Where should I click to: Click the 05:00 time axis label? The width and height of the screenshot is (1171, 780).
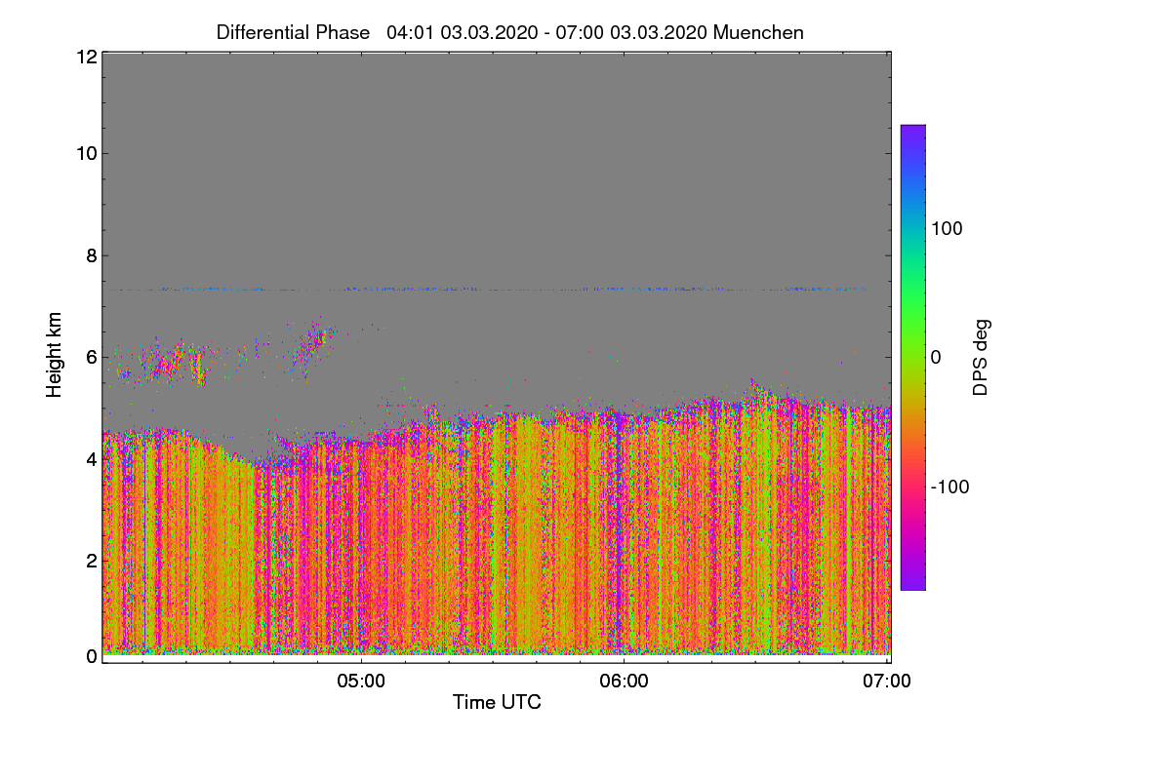[x=361, y=682]
